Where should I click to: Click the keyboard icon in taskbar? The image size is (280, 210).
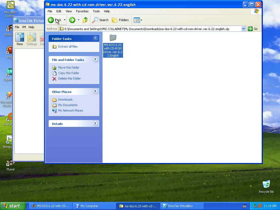pos(244,206)
